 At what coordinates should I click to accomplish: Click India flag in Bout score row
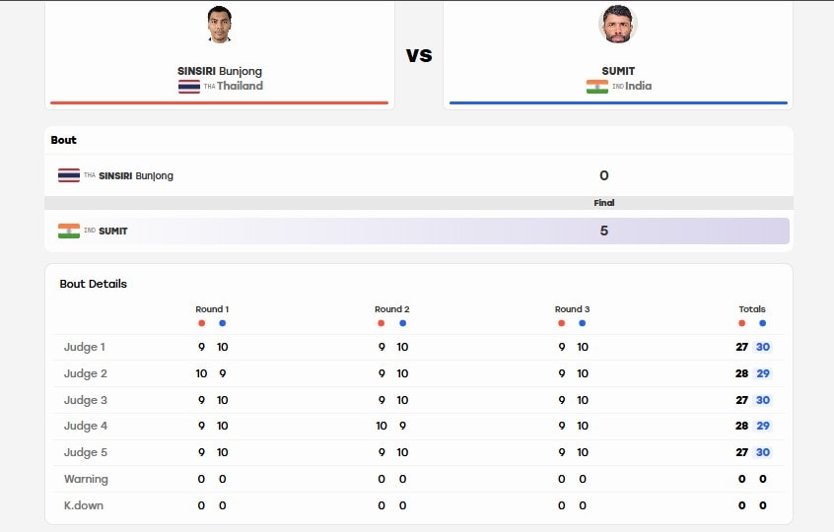click(x=69, y=231)
